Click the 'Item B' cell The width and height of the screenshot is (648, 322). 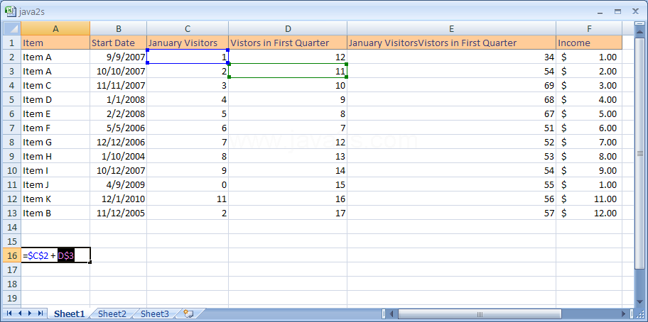click(x=55, y=213)
